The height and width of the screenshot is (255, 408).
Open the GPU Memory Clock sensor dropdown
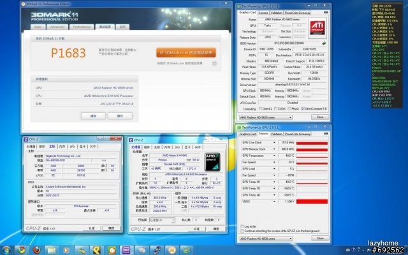click(x=274, y=149)
